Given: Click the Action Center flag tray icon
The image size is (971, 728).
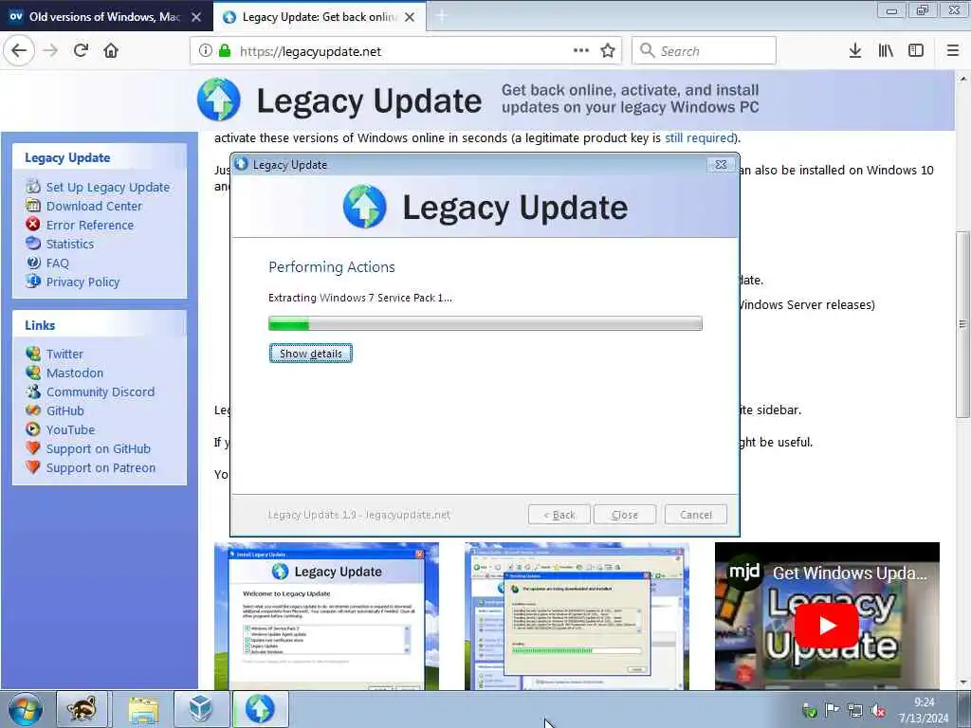Looking at the screenshot, I should pos(833,710).
